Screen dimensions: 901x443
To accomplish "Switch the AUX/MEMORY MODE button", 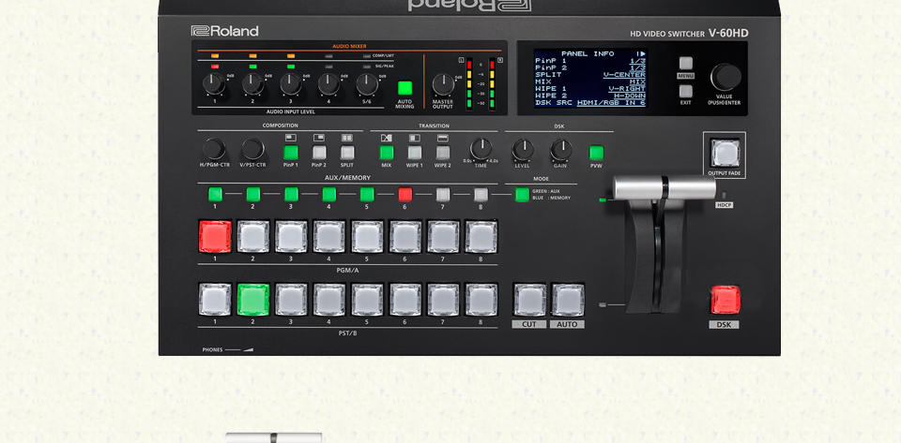I will click(x=522, y=195).
